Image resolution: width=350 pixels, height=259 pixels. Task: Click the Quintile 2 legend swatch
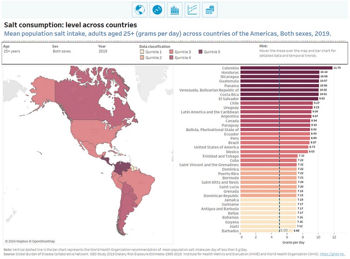pyautogui.click(x=142, y=58)
